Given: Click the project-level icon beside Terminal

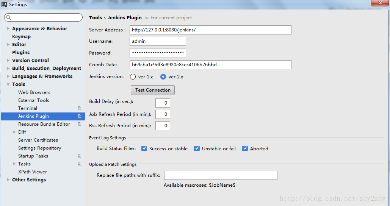Looking at the screenshot, I should pyautogui.click(x=79, y=108).
